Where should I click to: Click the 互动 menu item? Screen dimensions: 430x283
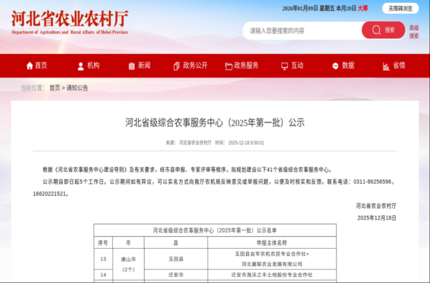297,66
